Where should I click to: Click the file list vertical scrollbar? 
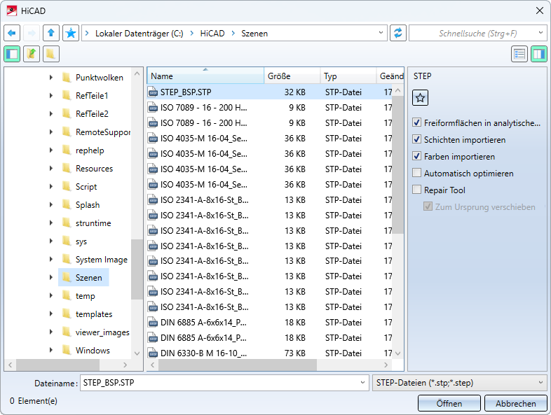(x=397, y=164)
